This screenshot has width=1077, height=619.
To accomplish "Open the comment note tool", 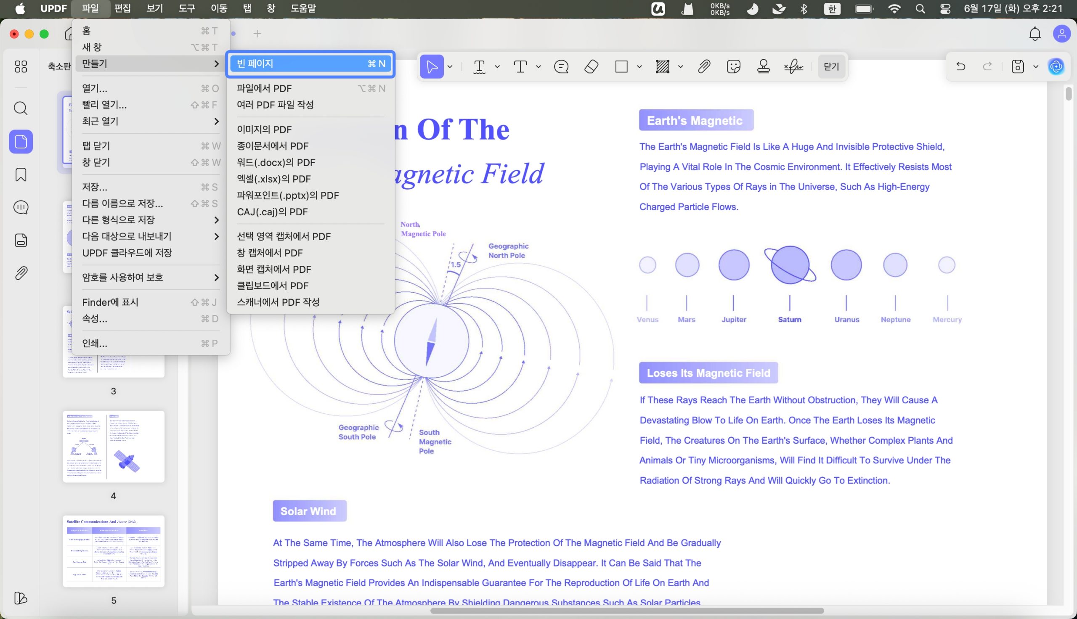I will pyautogui.click(x=561, y=67).
